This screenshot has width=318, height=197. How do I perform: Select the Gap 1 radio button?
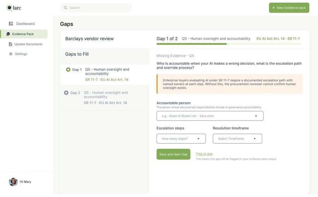click(x=68, y=70)
